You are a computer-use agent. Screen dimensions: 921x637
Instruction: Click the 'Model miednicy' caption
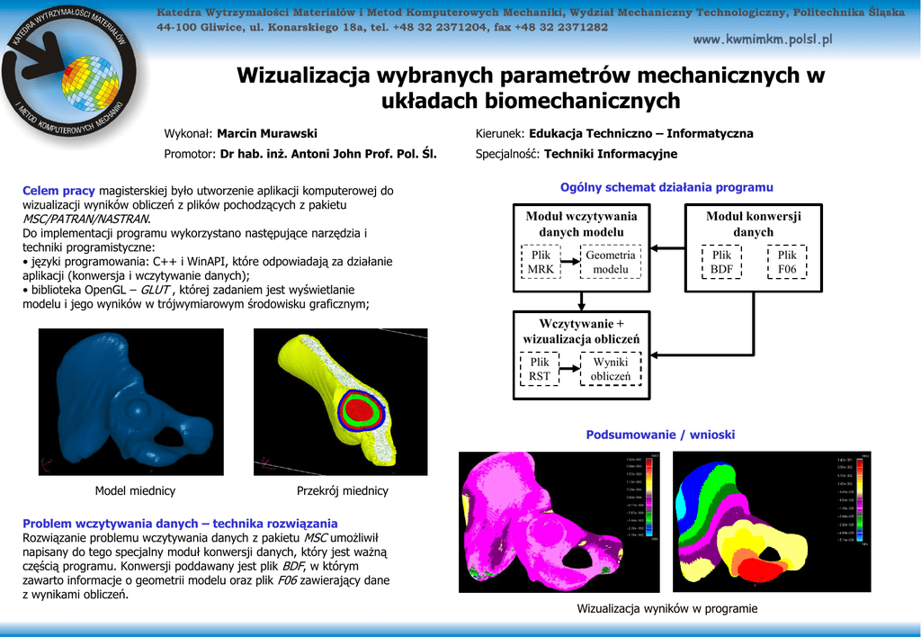point(135,490)
